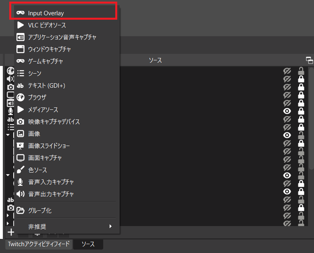Click the 画像スライドショー presentation icon
The image size is (314, 253).
20,146
